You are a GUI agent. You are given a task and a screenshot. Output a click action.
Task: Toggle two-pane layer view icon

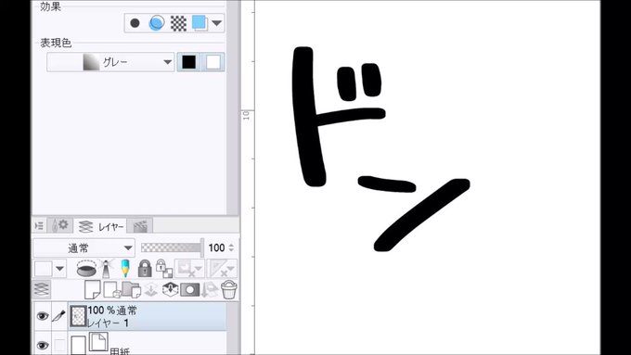(x=42, y=289)
